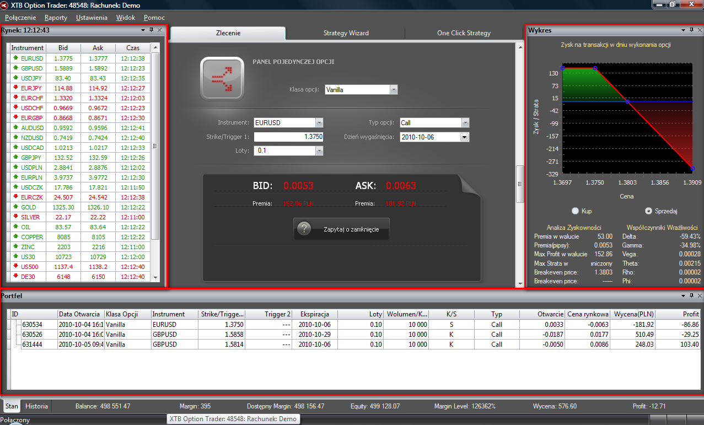This screenshot has height=425, width=704.
Task: Open the Raporty menu
Action: click(x=56, y=18)
